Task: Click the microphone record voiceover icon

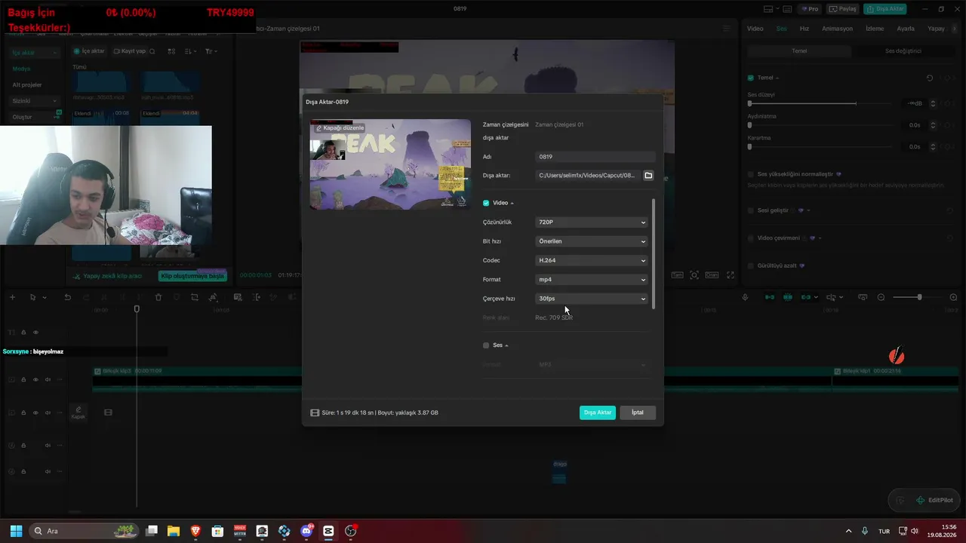Action: [745, 297]
